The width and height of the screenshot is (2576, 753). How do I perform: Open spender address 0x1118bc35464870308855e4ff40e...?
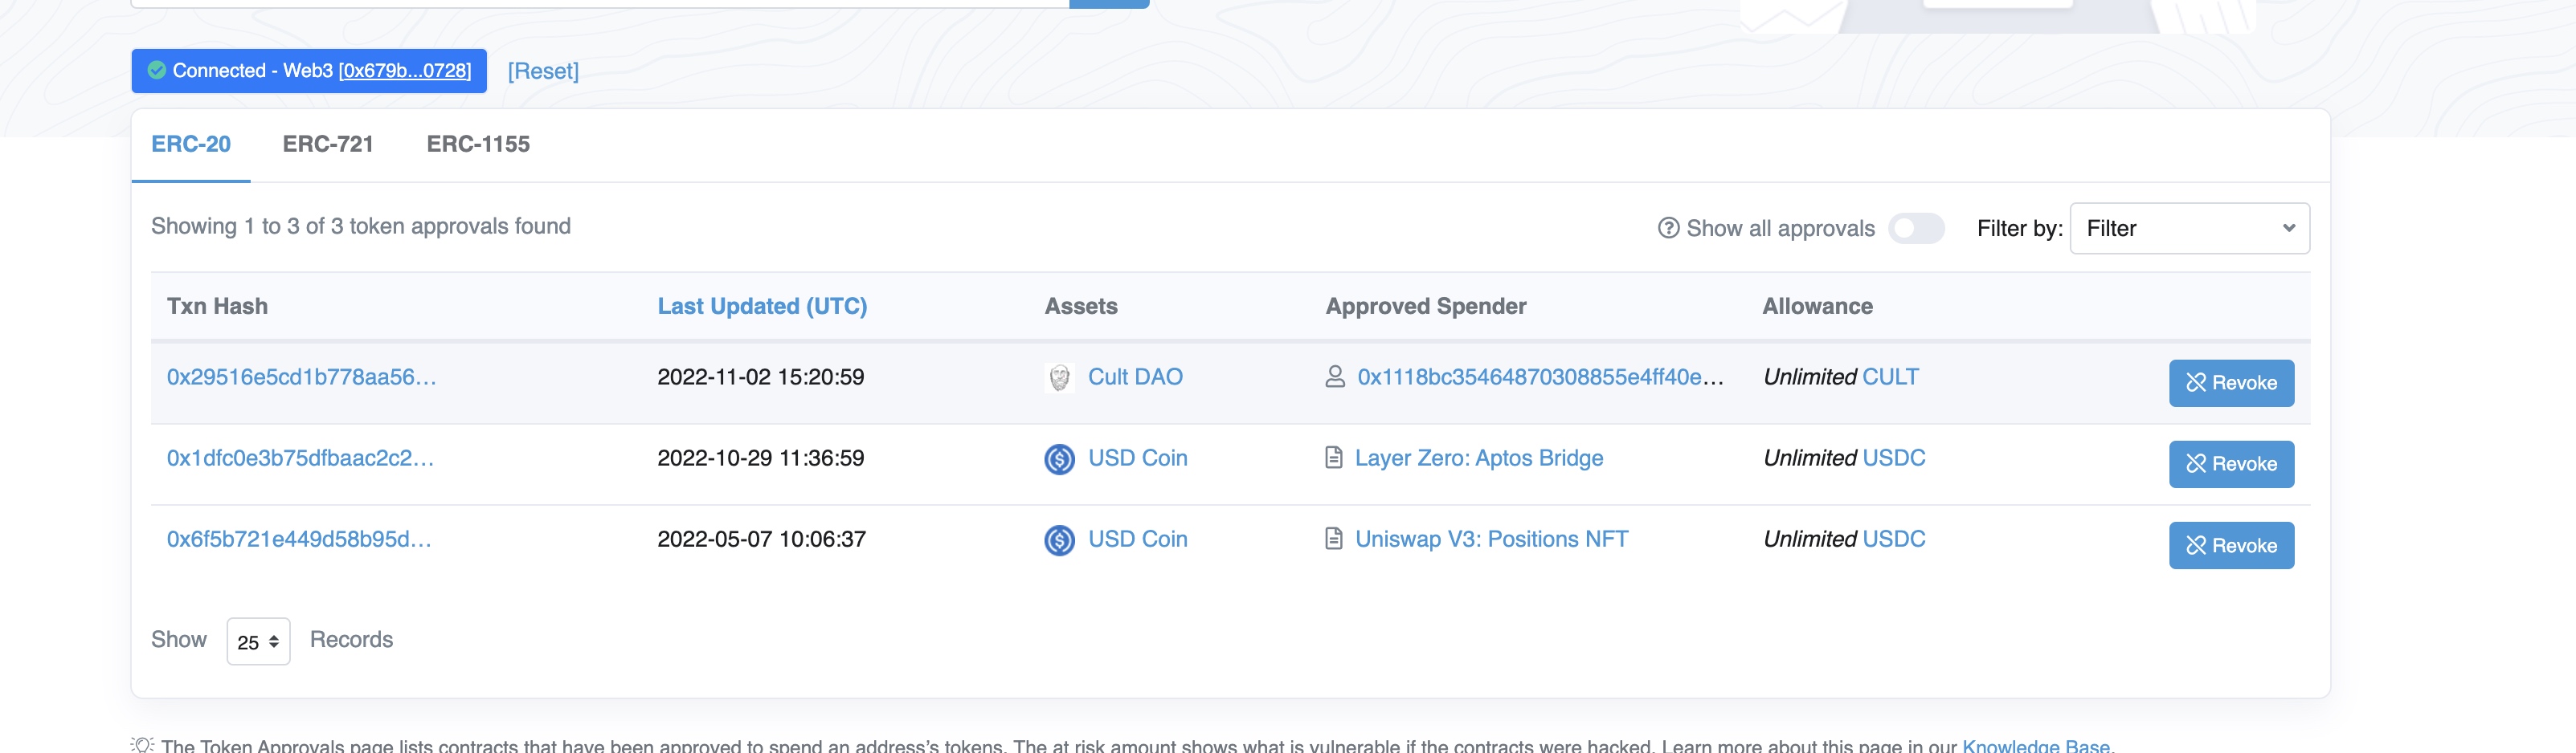pyautogui.click(x=1540, y=376)
